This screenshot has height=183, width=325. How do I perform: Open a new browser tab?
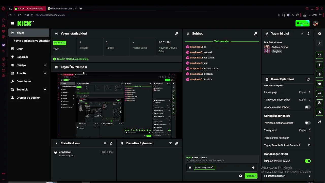point(81,9)
